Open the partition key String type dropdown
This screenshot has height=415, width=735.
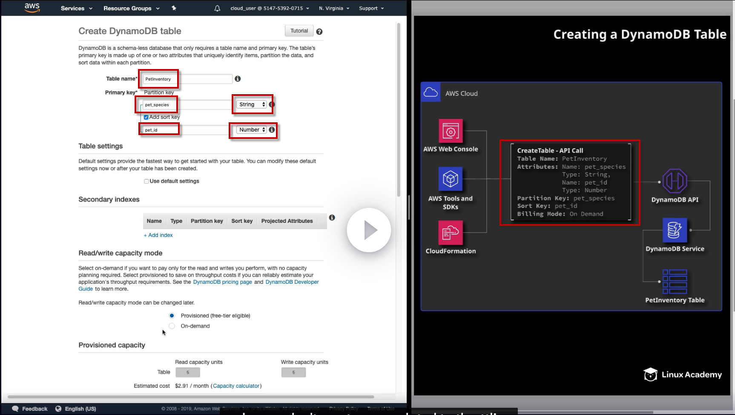pos(252,104)
